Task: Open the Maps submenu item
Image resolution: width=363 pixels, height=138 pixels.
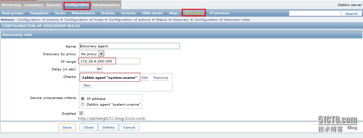Action: click(x=174, y=13)
